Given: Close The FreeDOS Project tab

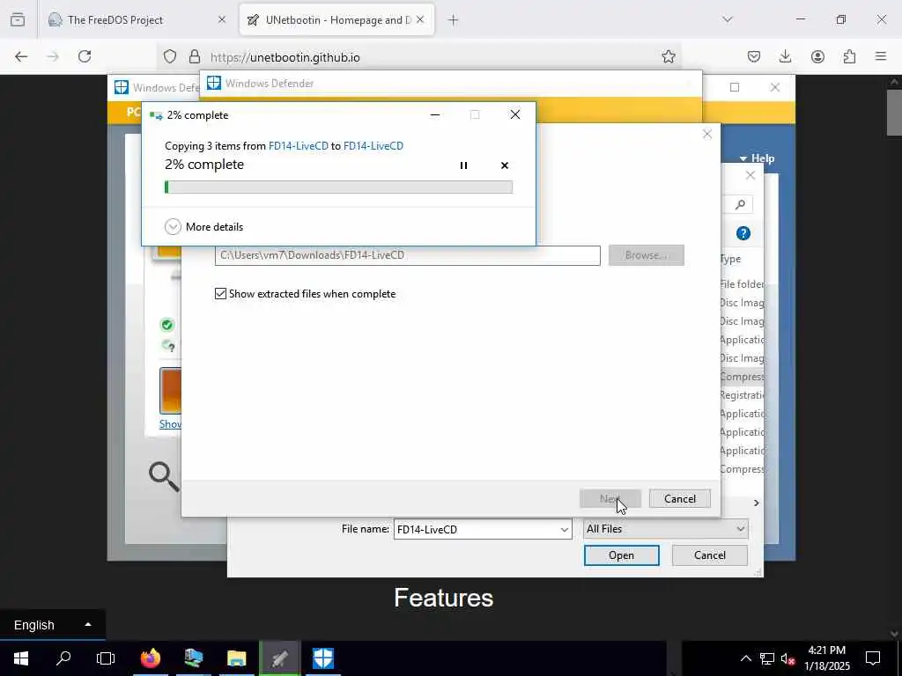Looking at the screenshot, I should pyautogui.click(x=222, y=20).
